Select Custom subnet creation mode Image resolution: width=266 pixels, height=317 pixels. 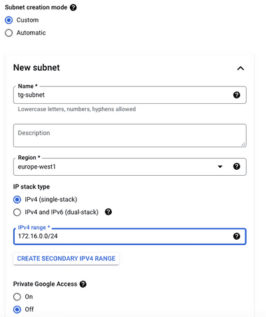9,20
